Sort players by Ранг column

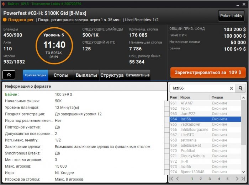[x=174, y=97]
